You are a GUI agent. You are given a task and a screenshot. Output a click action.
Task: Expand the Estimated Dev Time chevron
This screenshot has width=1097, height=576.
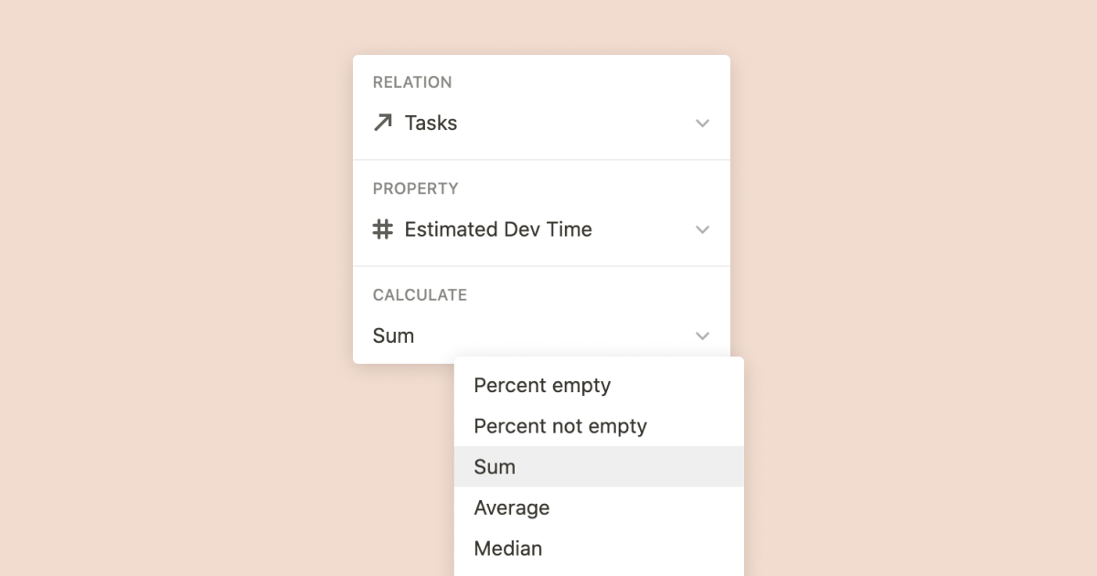702,229
